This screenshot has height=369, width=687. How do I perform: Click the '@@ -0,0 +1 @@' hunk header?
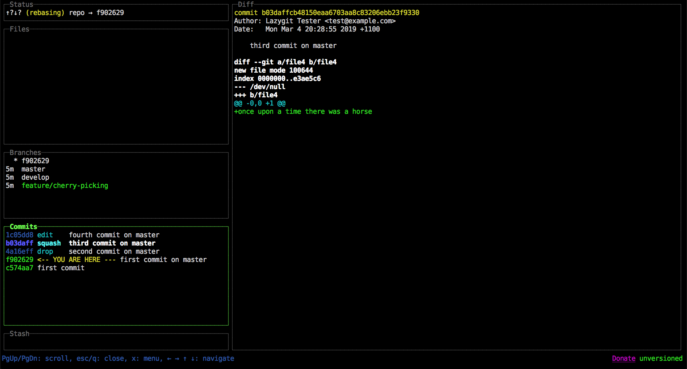(x=260, y=103)
